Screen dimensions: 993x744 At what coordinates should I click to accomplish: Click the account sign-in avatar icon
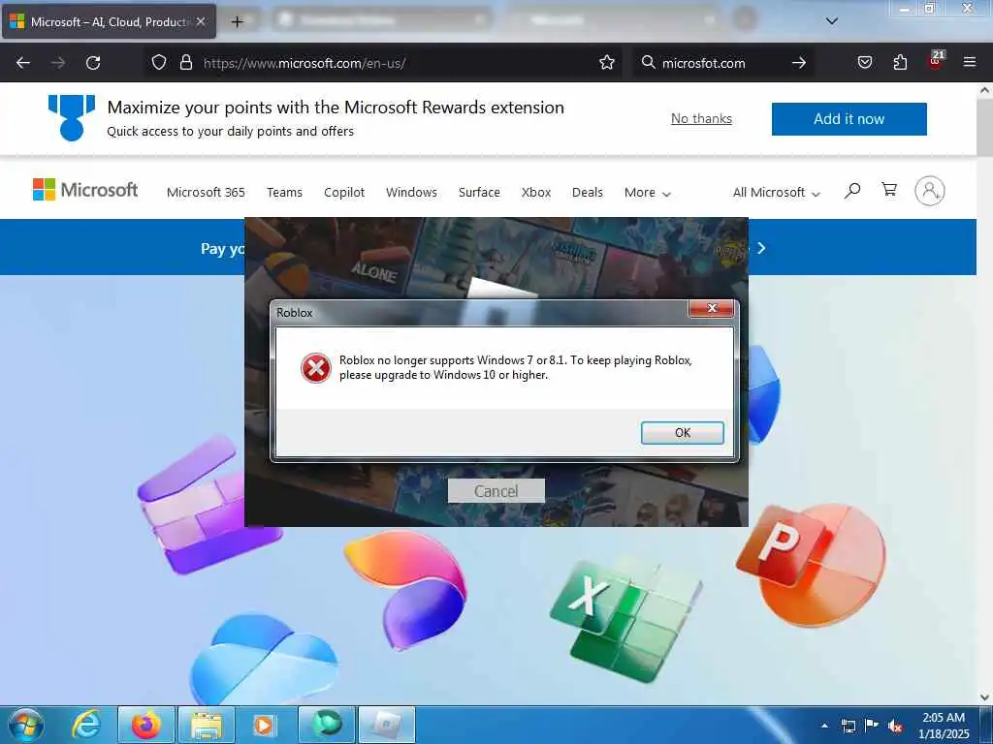930,191
